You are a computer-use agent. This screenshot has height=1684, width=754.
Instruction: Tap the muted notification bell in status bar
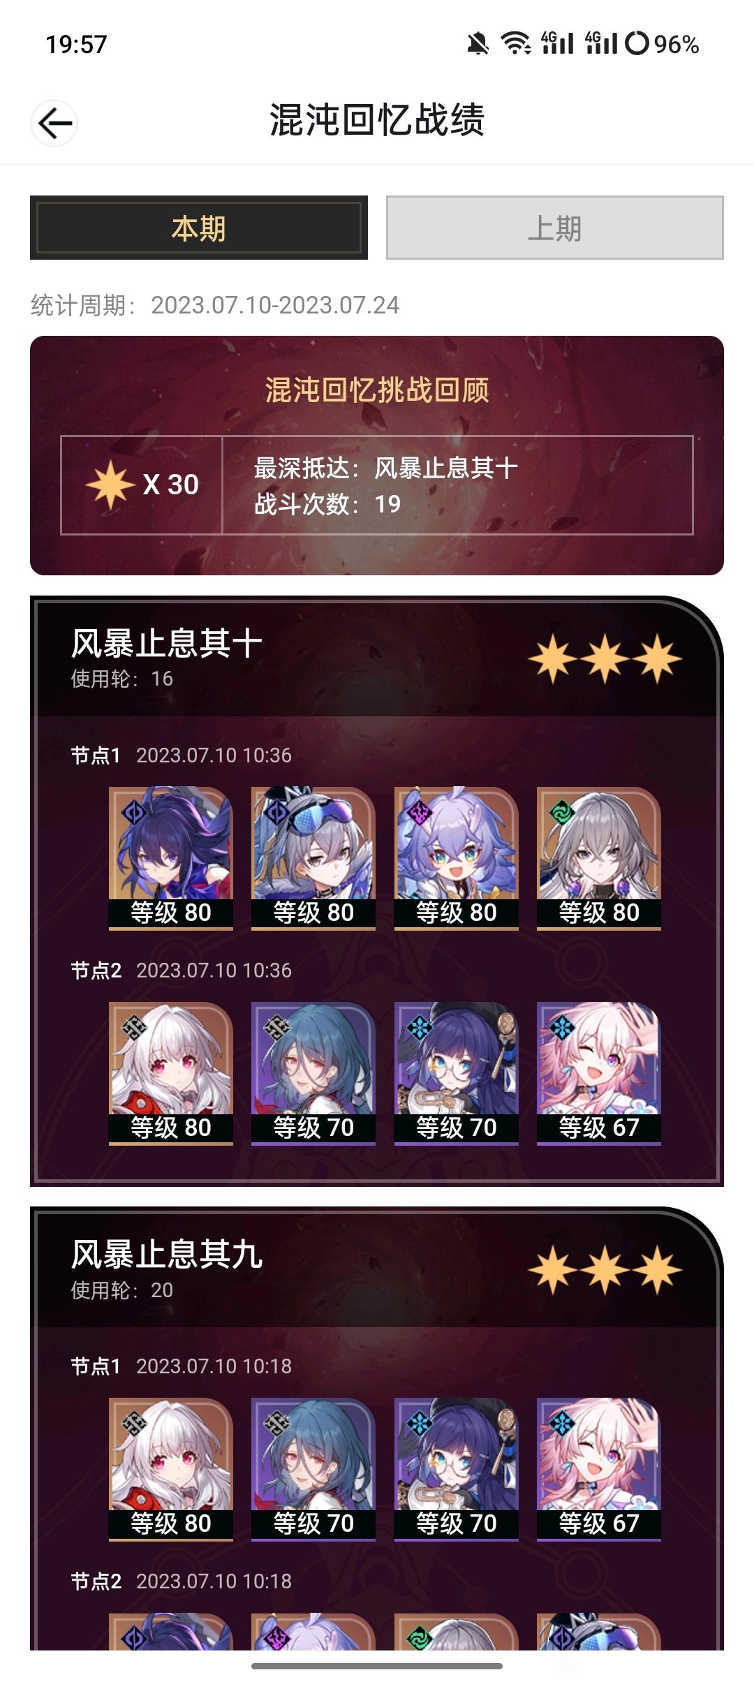478,44
